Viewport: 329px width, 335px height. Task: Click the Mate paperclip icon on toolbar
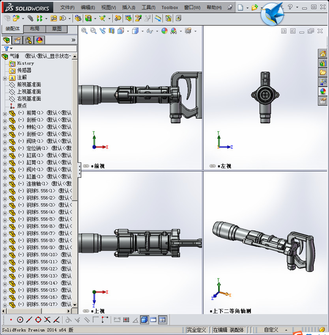[30, 18]
